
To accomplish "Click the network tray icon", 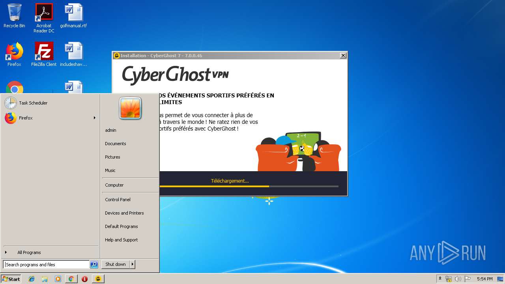I will (449, 279).
